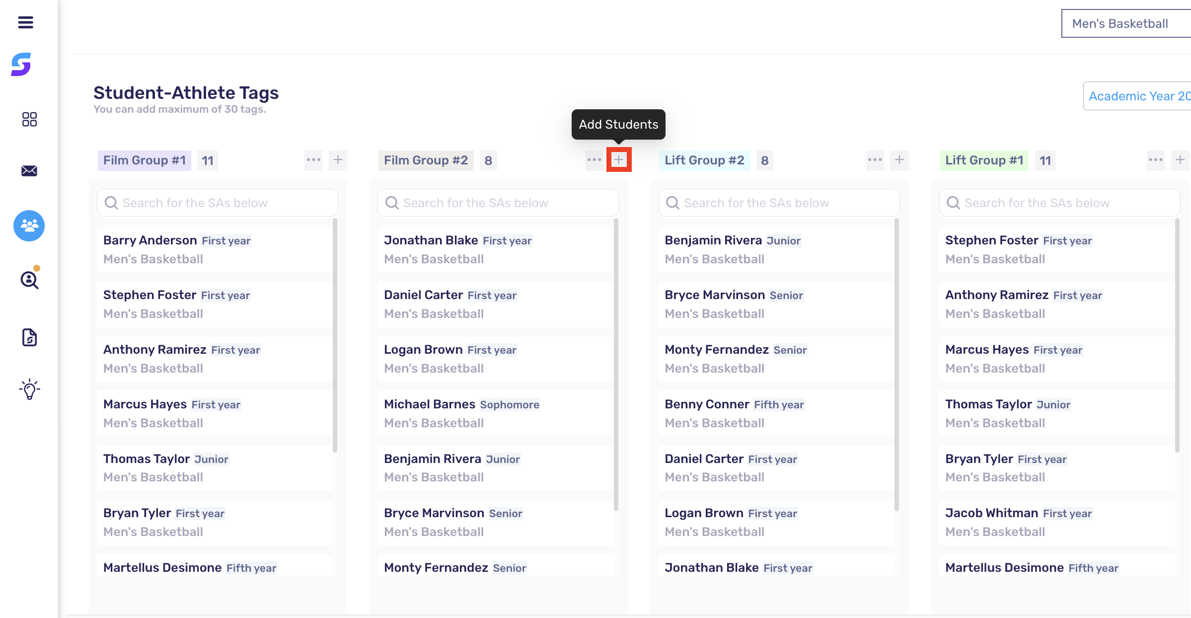Open the hamburger menu
The image size is (1191, 618).
(25, 22)
